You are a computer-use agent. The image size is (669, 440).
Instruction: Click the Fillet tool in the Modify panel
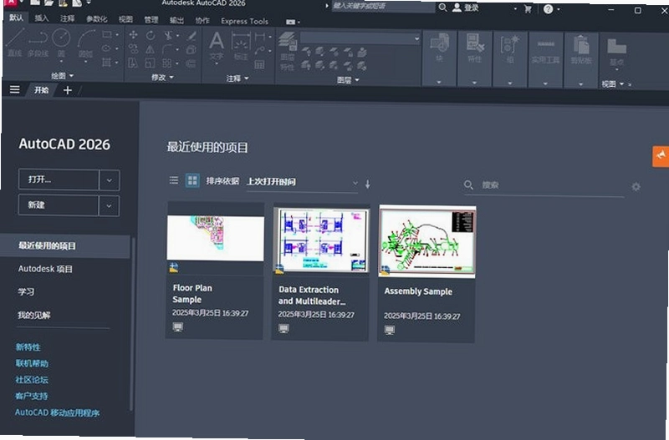click(168, 49)
